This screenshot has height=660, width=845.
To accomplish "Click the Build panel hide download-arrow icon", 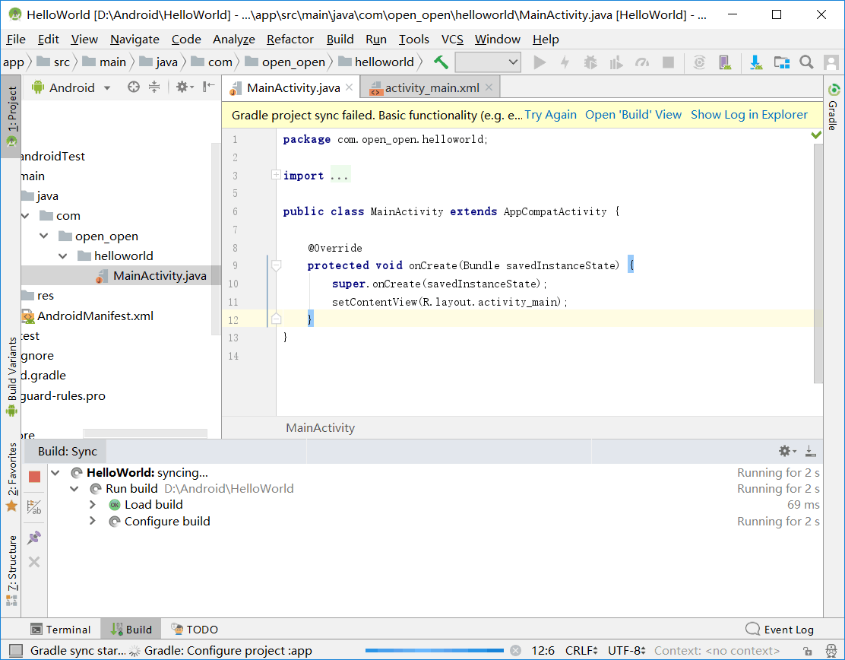I will pos(810,451).
